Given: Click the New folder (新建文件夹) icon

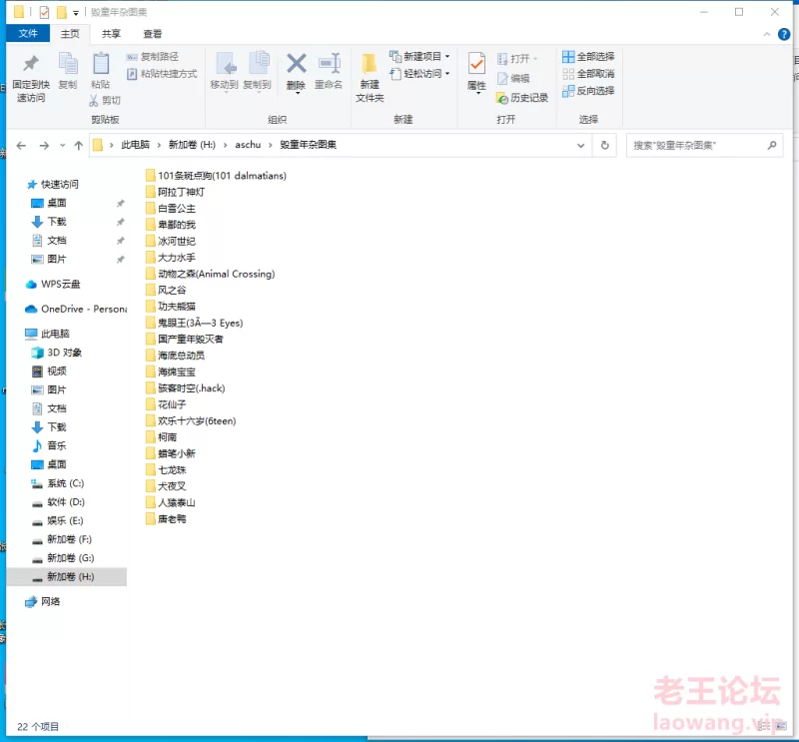Looking at the screenshot, I should coord(370,64).
